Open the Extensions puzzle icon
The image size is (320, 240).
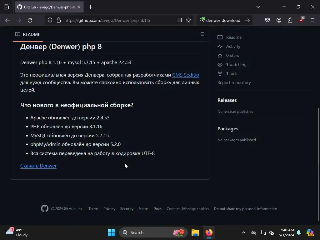click(290, 20)
